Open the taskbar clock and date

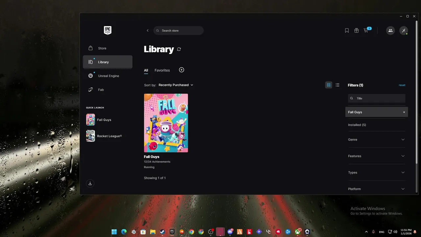406,232
